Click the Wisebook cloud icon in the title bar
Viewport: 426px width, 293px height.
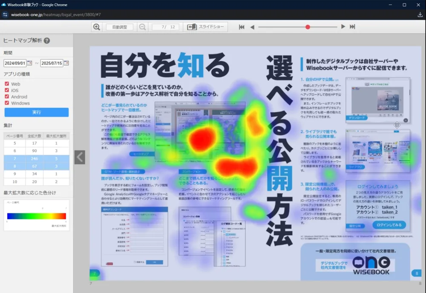3,5
